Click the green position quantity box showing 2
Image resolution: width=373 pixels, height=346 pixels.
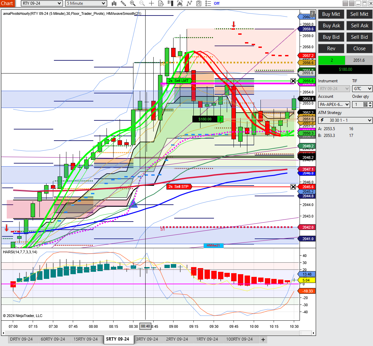coord(332,60)
